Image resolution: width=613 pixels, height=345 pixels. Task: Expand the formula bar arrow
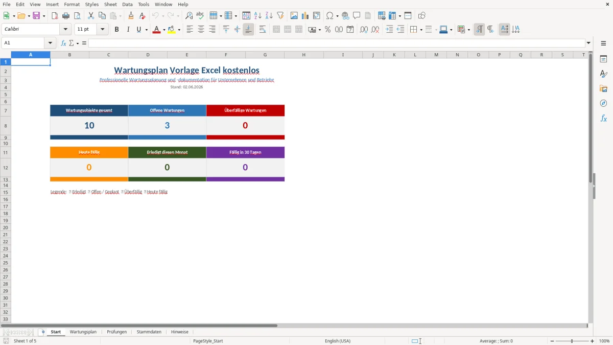[588, 43]
